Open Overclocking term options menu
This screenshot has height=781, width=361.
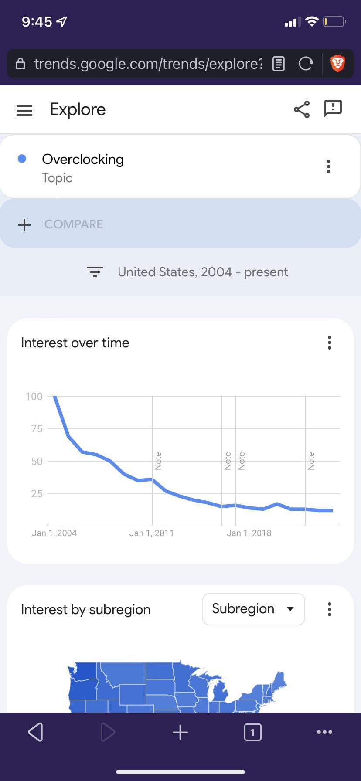click(329, 166)
